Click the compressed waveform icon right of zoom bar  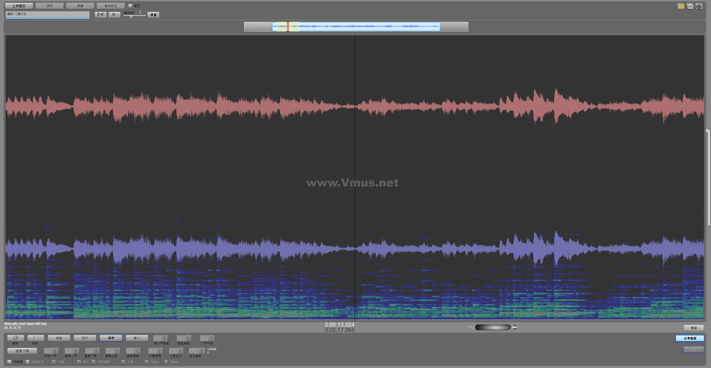[x=515, y=327]
